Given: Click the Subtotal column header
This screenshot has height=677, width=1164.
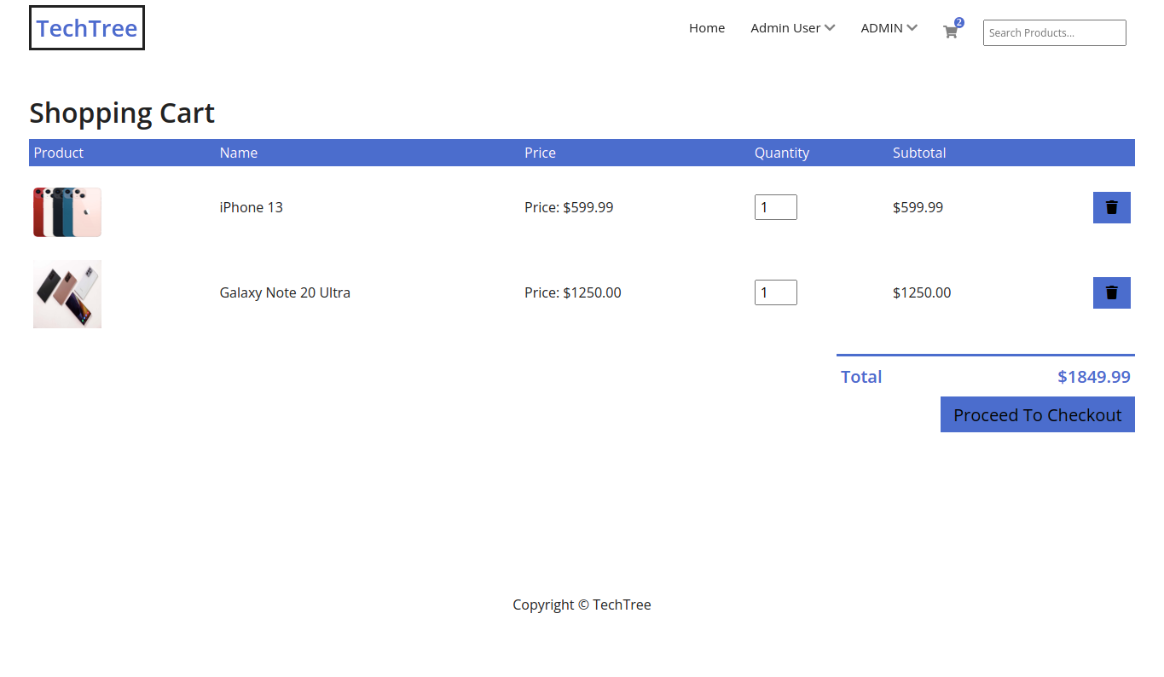Looking at the screenshot, I should click(919, 153).
